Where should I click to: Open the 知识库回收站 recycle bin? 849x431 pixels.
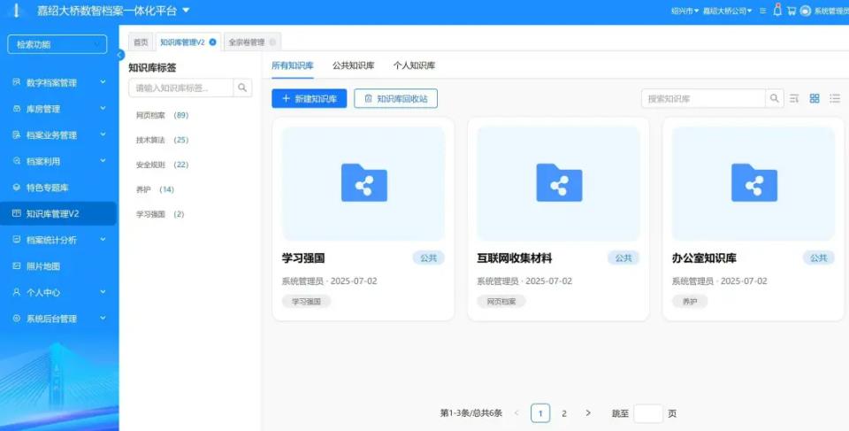[395, 98]
